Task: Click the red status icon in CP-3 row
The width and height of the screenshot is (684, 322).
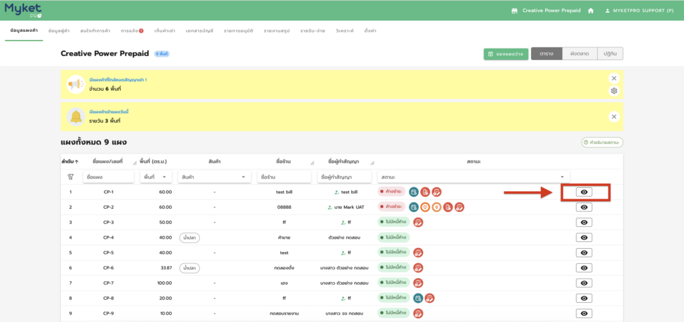Action: tap(418, 222)
